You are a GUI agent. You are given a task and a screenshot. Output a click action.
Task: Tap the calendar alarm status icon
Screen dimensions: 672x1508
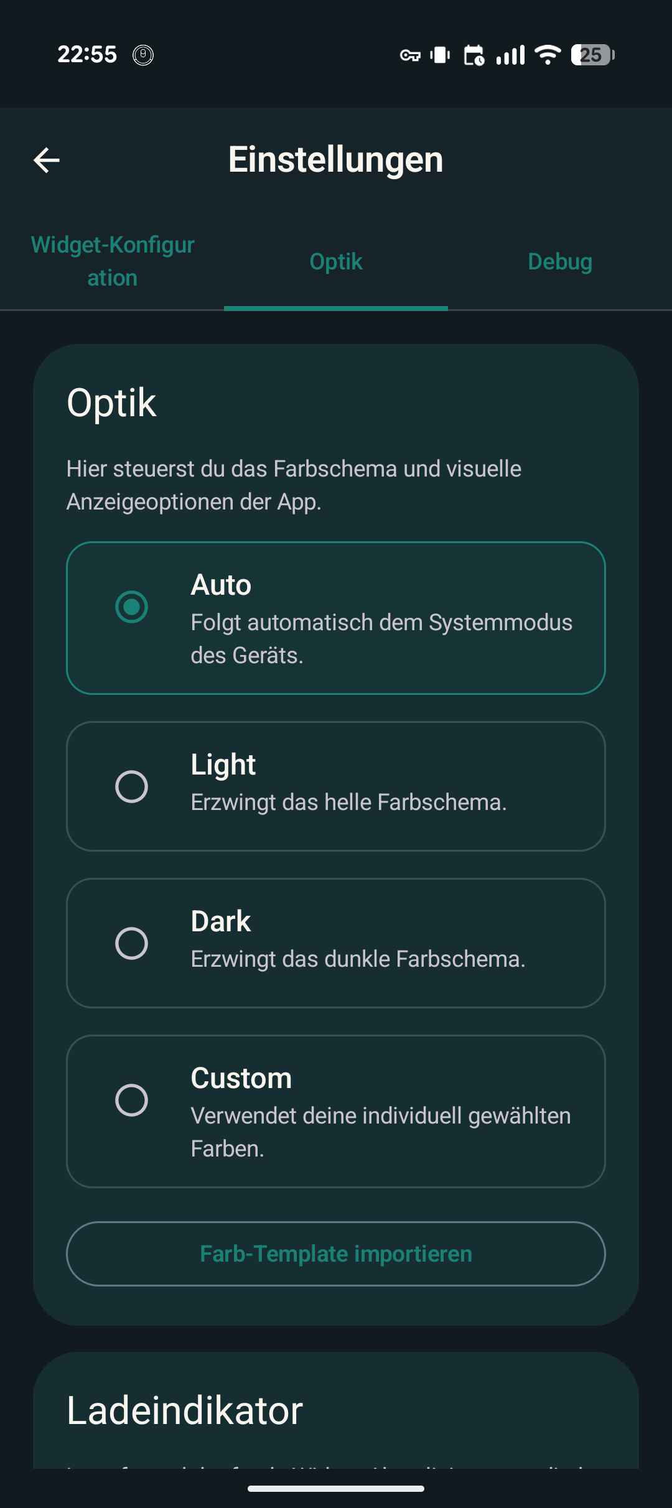pos(474,55)
